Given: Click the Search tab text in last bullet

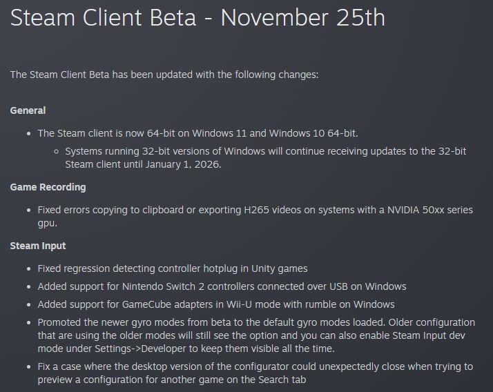Looking at the screenshot, I should (282, 380).
